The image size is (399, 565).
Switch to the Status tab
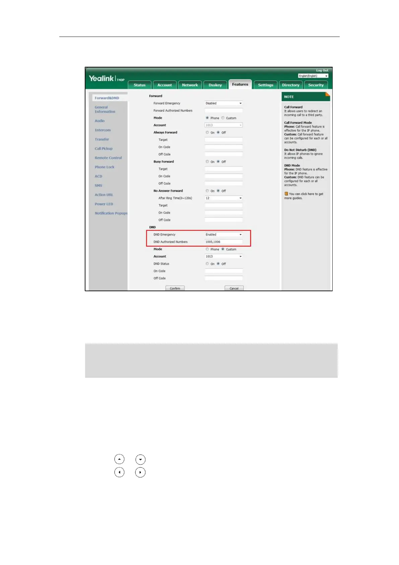(140, 85)
